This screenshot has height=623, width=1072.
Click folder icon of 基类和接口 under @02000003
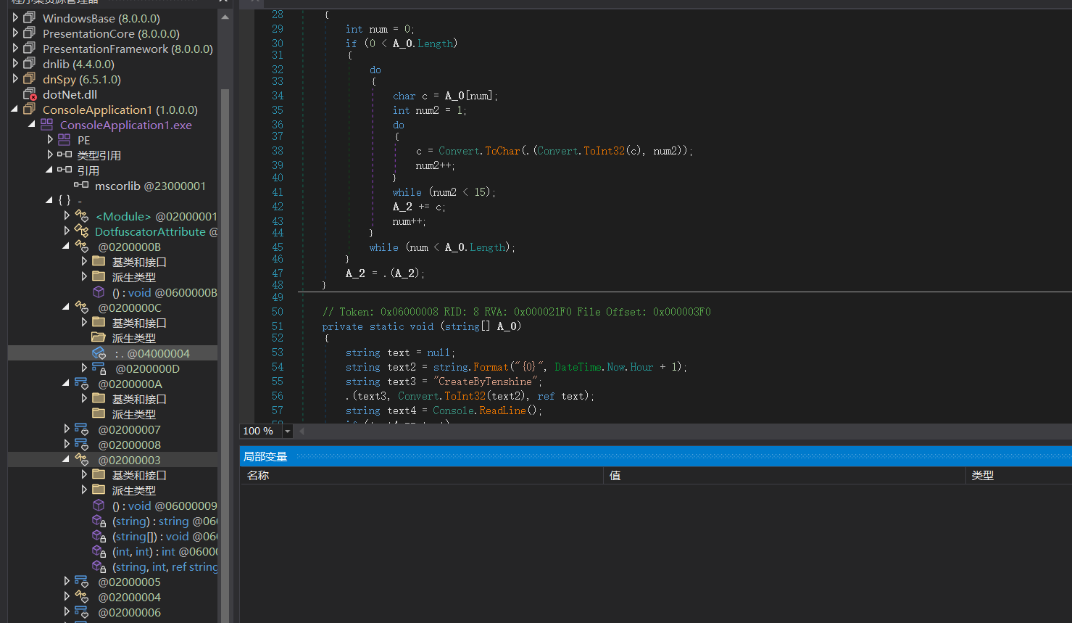click(99, 475)
